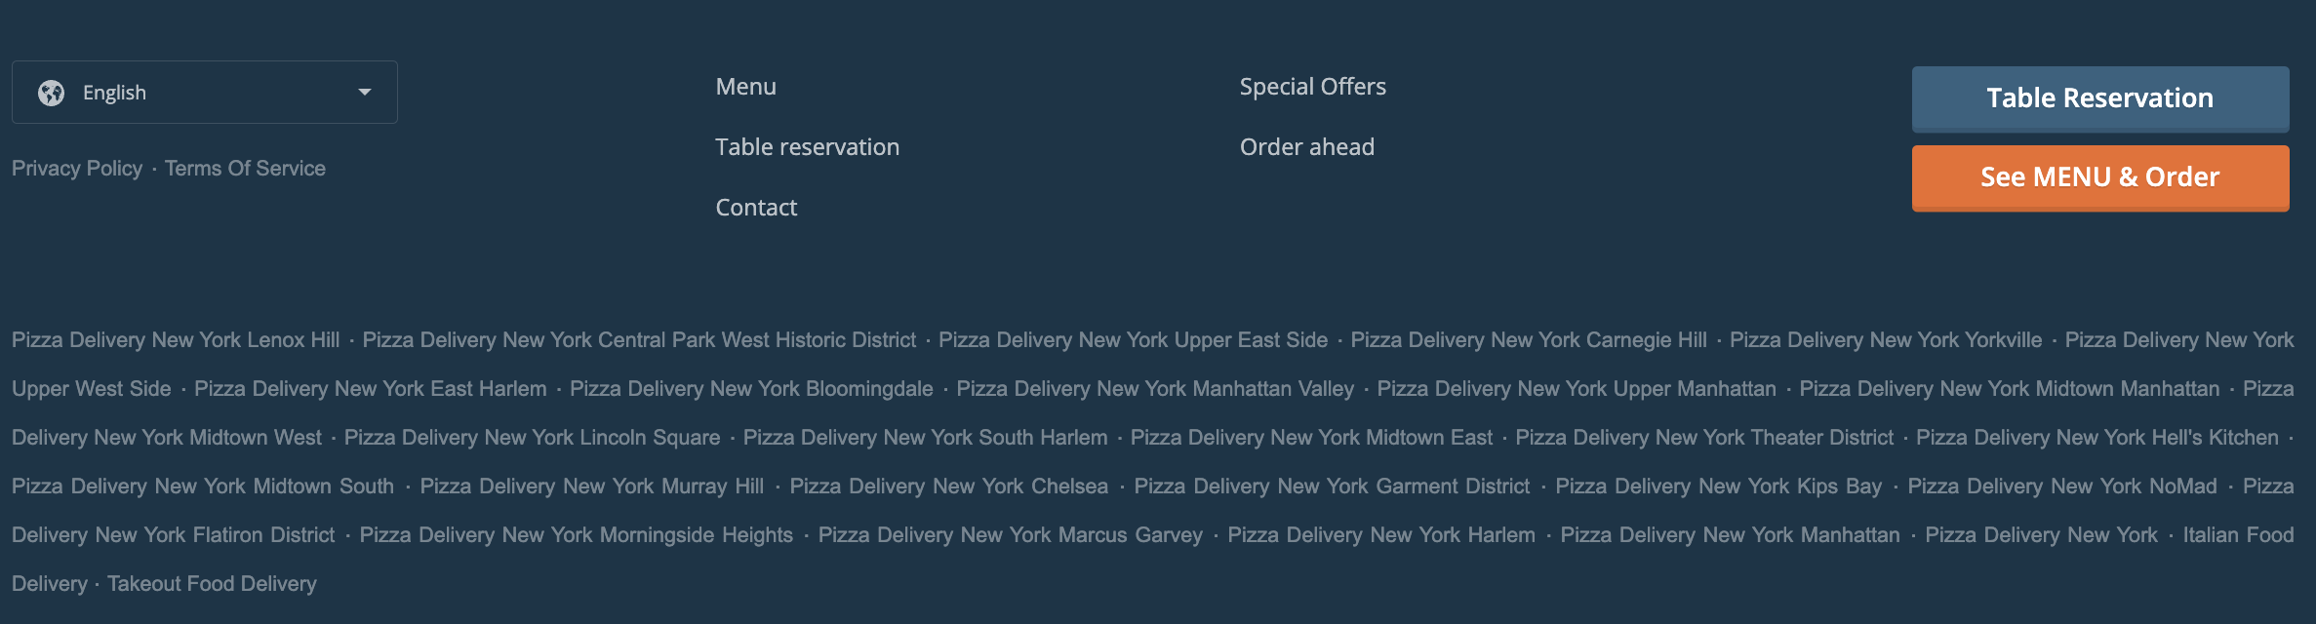
Task: Click the globe icon in language selector
Action: 51,93
